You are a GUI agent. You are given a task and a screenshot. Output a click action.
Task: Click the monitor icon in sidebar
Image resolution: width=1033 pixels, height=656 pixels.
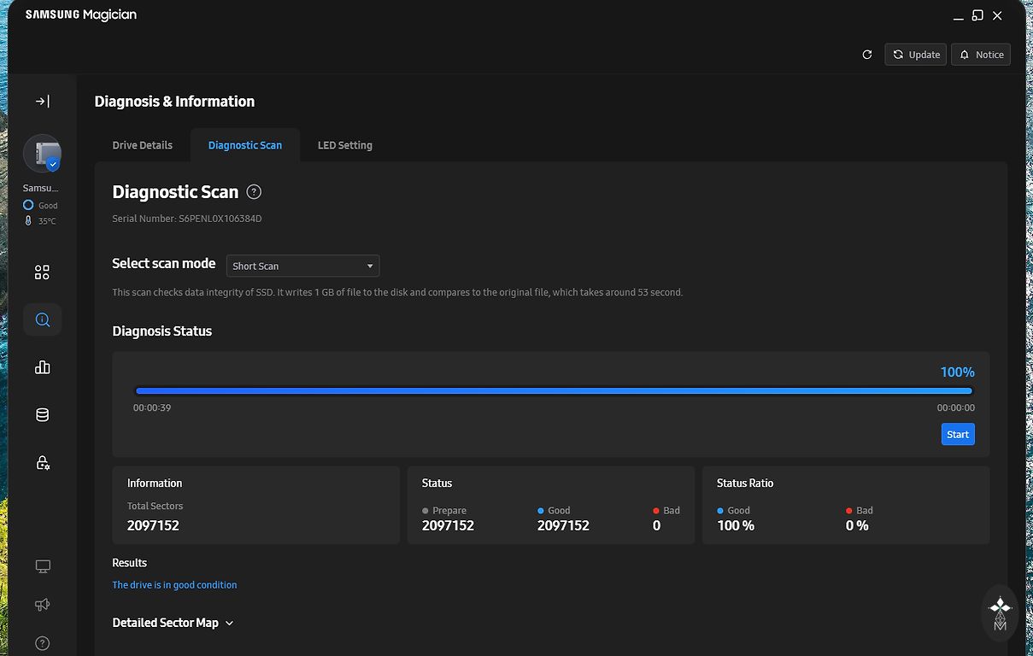point(42,566)
